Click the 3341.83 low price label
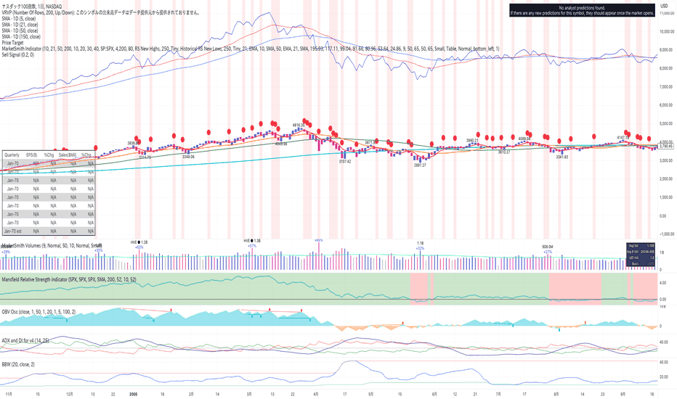This screenshot has height=399, width=677. [562, 157]
